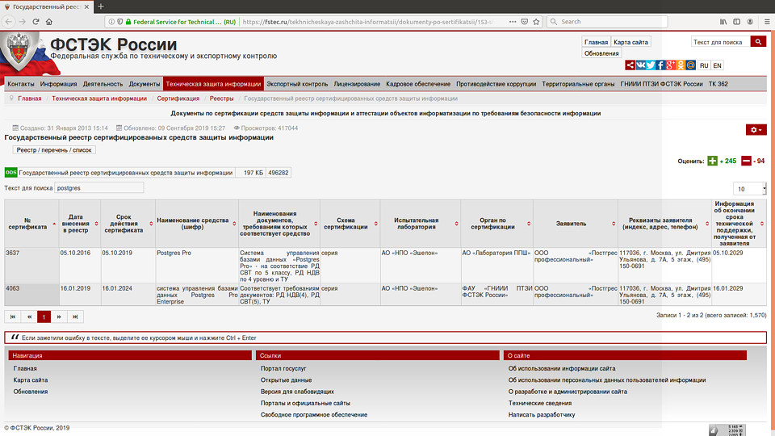The image size is (775, 436).
Task: Click Реестры breadcrumb link
Action: [221, 99]
